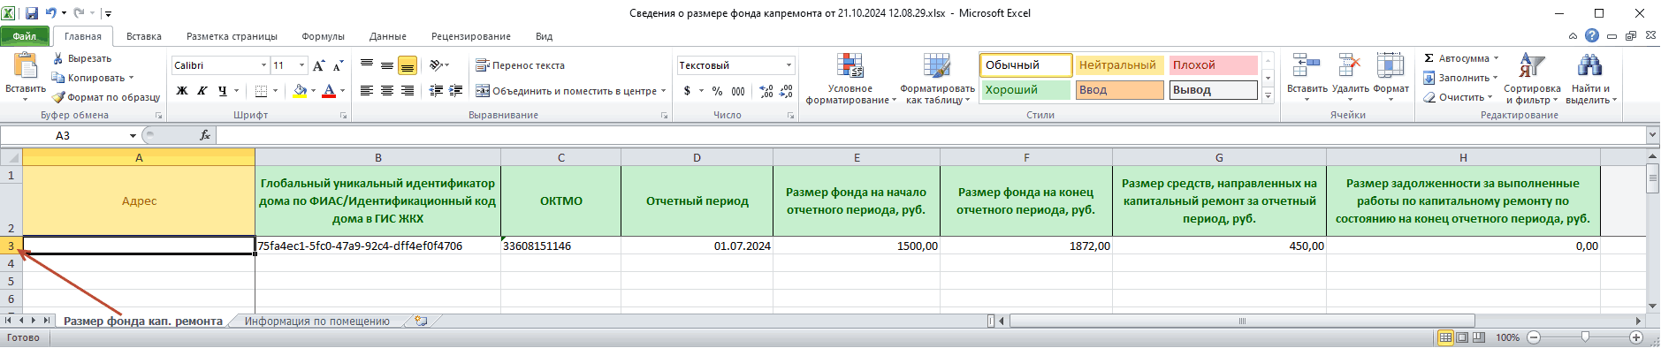Click the Save icon in Quick Access Toolbar

tap(32, 13)
